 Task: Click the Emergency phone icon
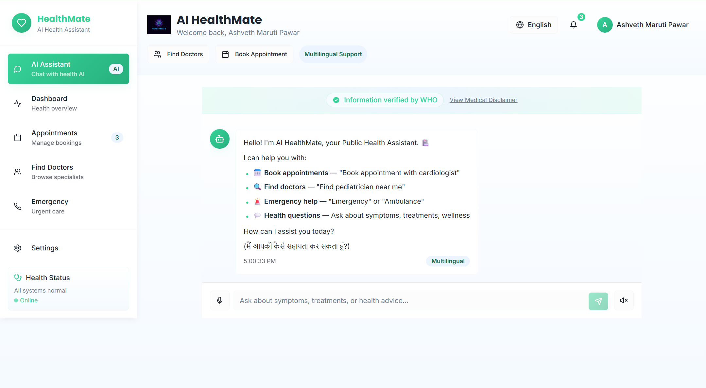click(x=18, y=206)
